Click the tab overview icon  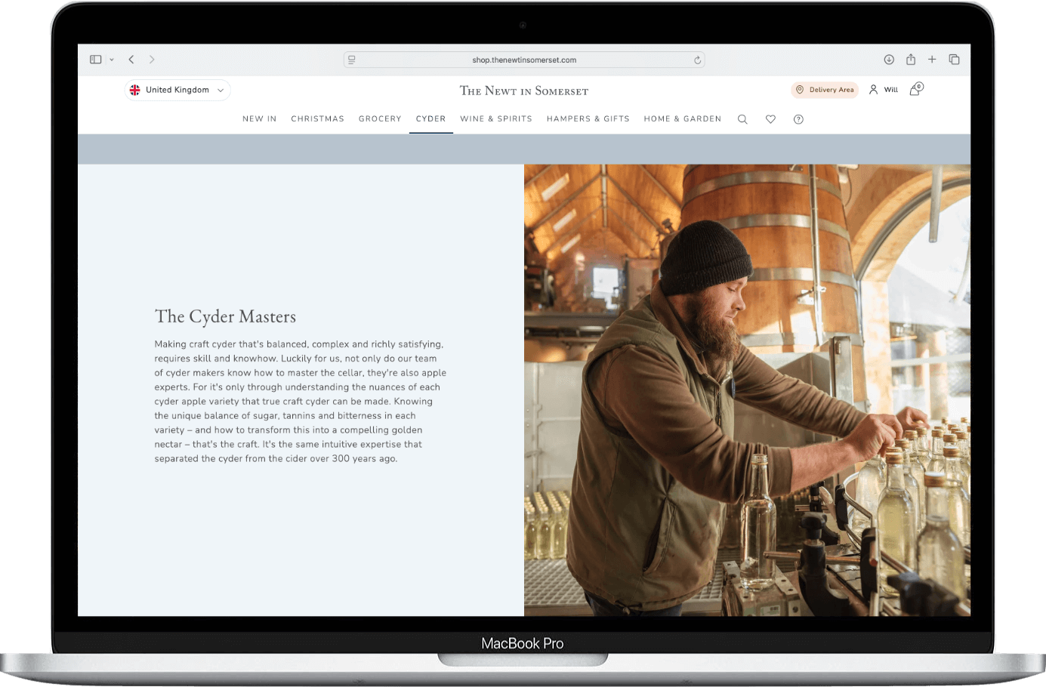pos(954,59)
